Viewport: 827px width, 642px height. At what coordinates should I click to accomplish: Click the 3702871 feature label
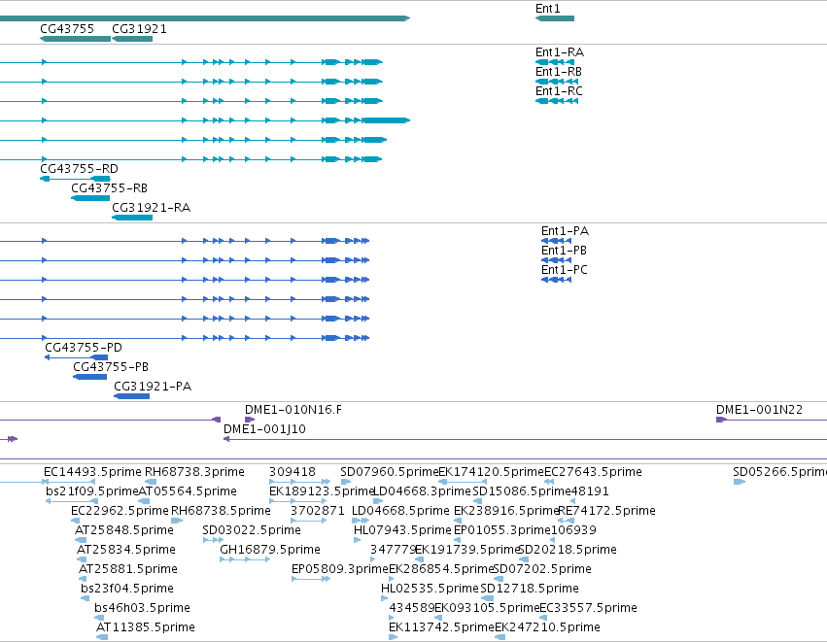coord(318,511)
